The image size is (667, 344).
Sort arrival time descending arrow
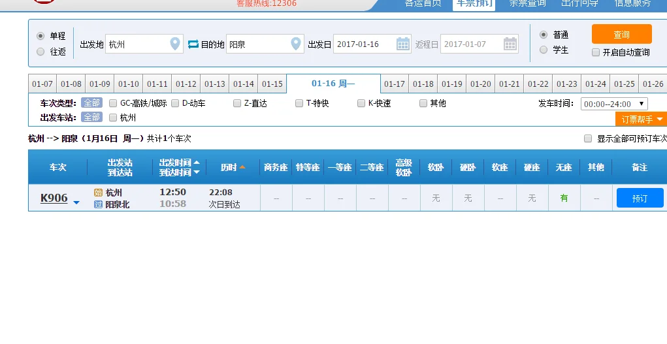[197, 172]
